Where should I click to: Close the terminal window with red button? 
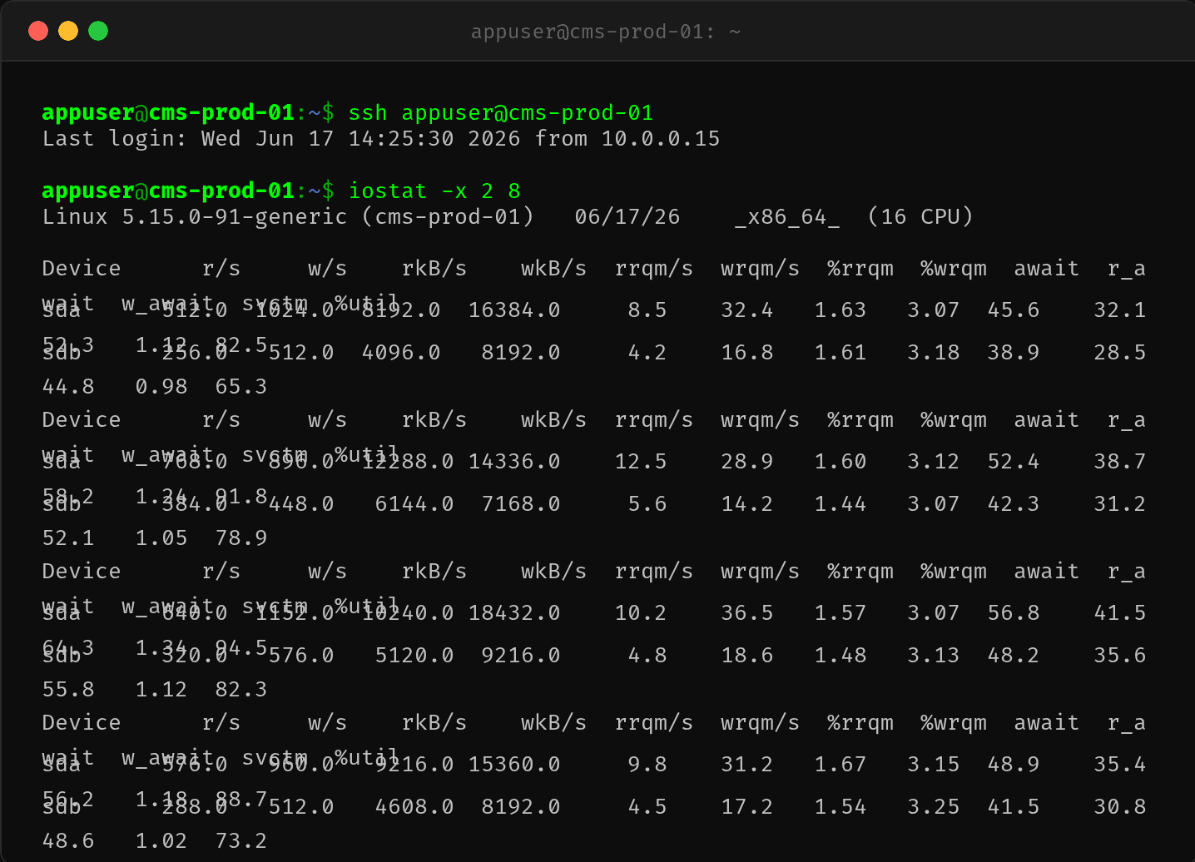point(38,31)
